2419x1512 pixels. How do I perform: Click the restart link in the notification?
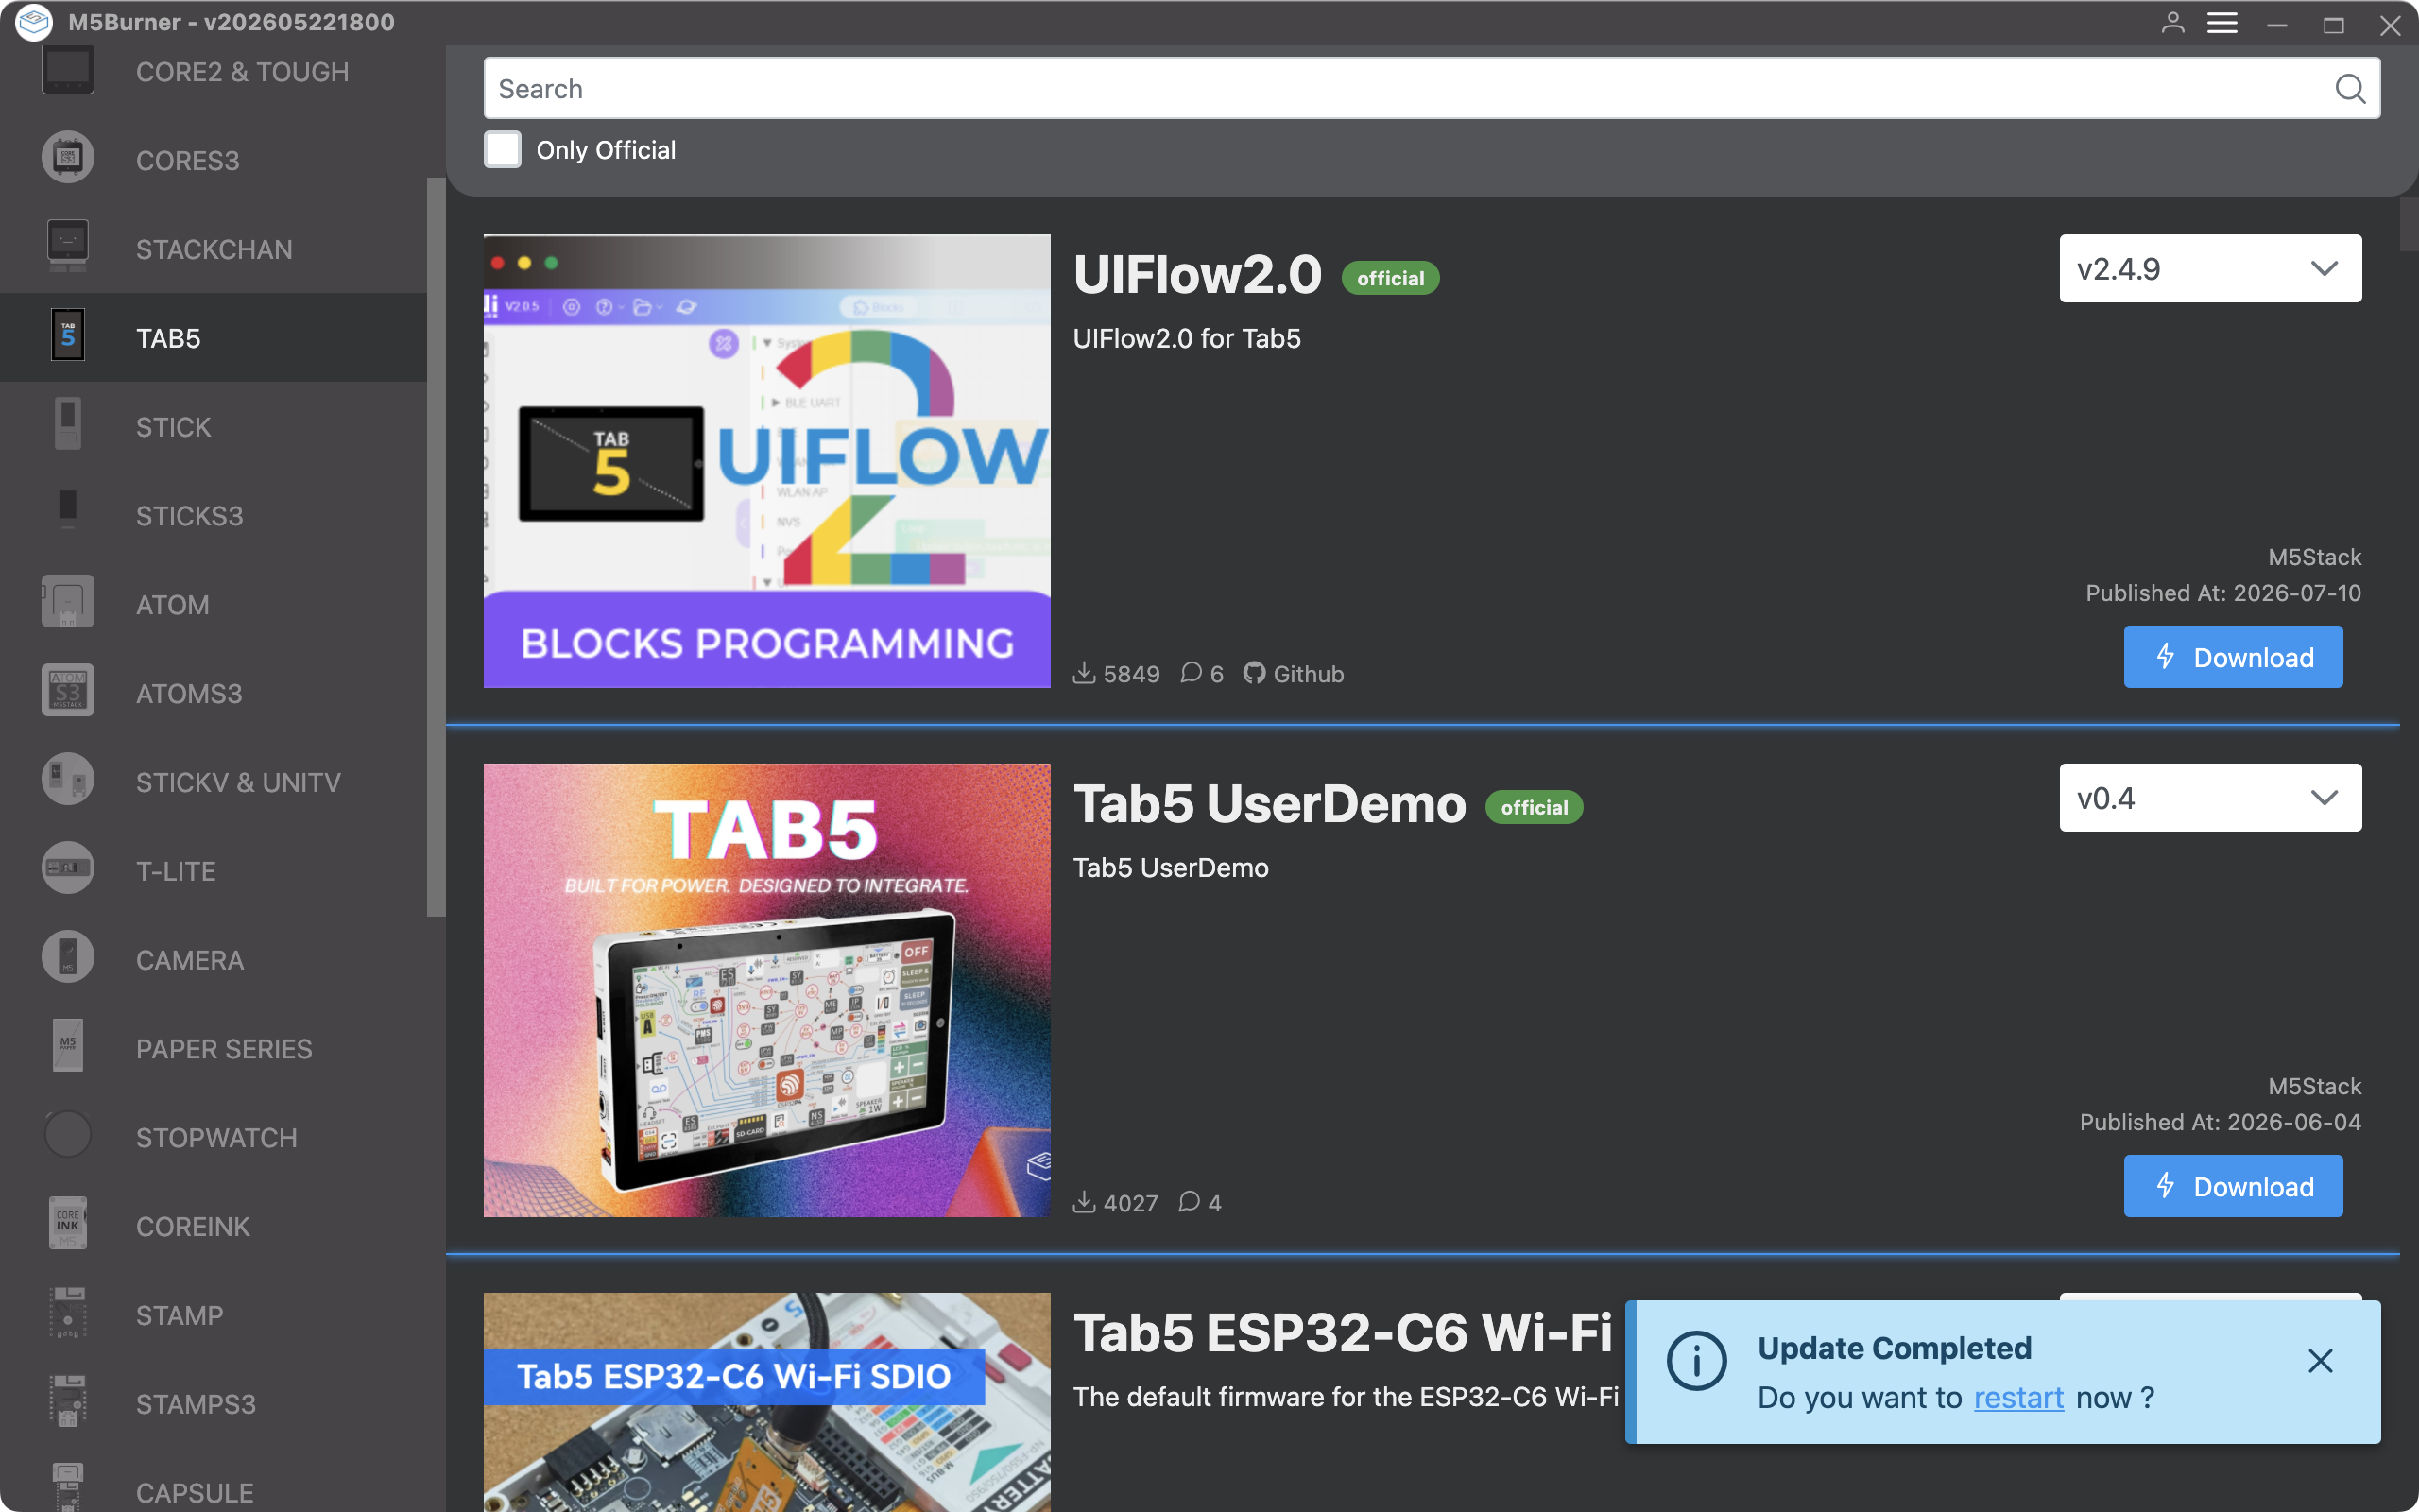coord(2018,1397)
